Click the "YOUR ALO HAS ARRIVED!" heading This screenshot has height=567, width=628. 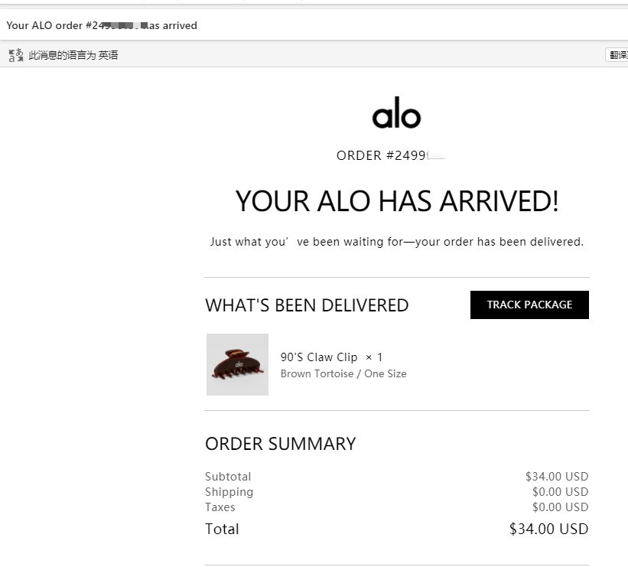396,201
